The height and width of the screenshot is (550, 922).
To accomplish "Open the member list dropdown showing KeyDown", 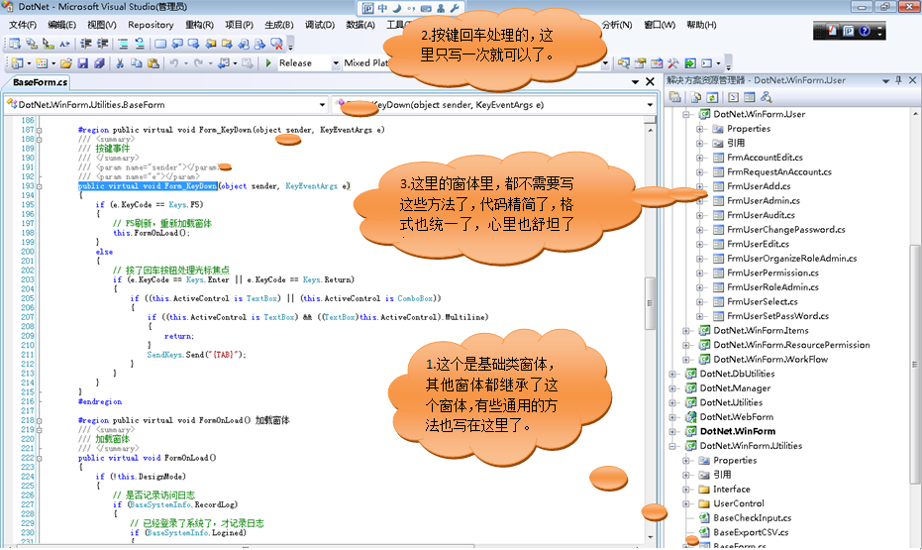I will point(494,105).
